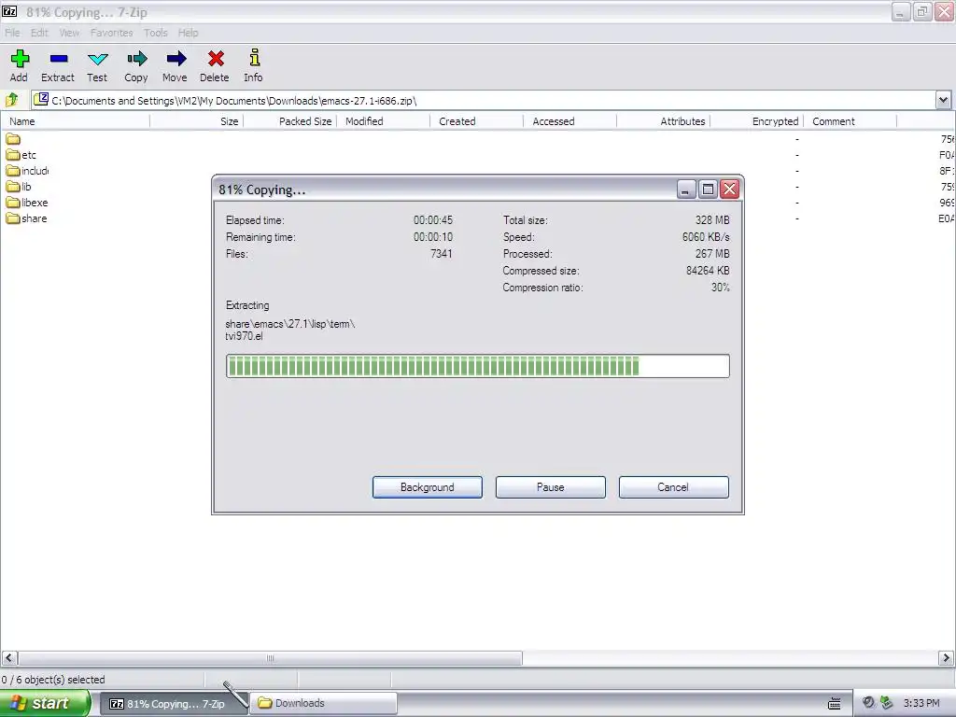Viewport: 956px width, 717px height.
Task: Select the etc folder
Action: pyautogui.click(x=21, y=155)
